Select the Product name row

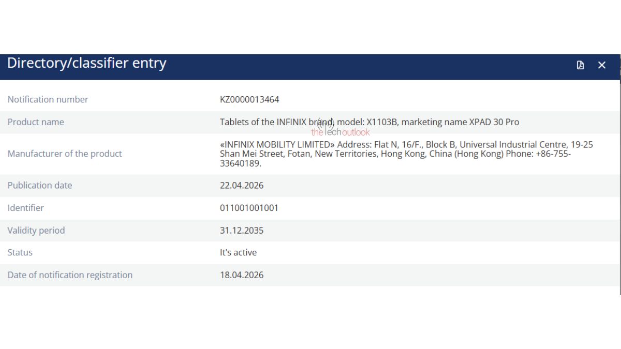point(310,122)
